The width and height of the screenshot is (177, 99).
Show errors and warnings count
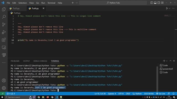pyautogui.click(x=11, y=94)
